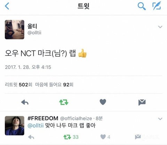Viewport: 167px width, 145px height.
Task: Expand options chevron on #FREEDOM reply
Action: click(x=160, y=119)
